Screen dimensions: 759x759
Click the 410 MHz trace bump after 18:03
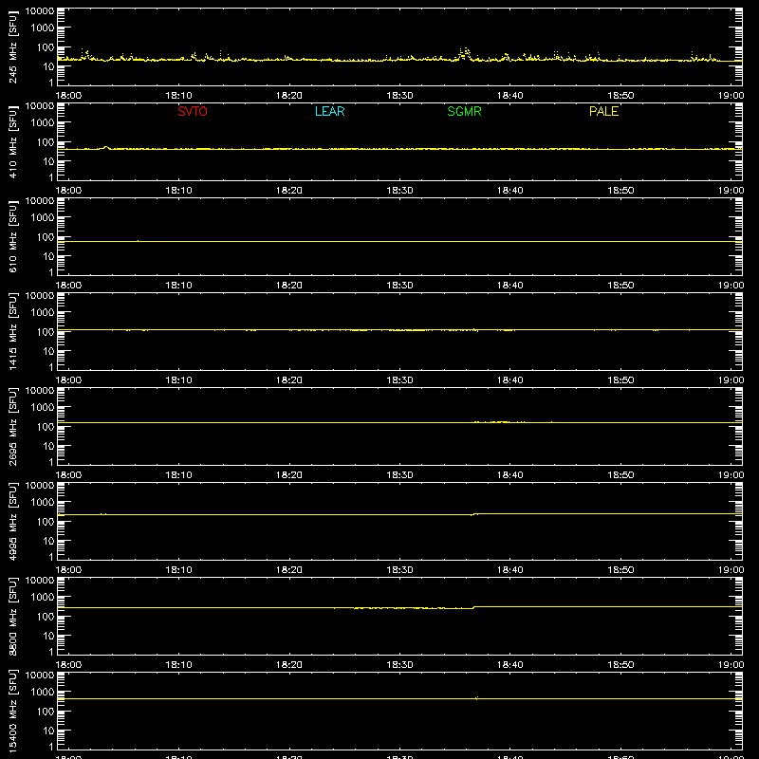coord(106,147)
